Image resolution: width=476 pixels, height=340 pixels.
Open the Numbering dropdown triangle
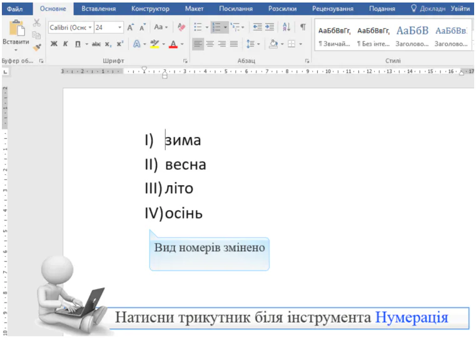click(x=226, y=27)
